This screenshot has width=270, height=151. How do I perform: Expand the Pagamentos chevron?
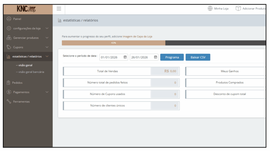coord(47,92)
